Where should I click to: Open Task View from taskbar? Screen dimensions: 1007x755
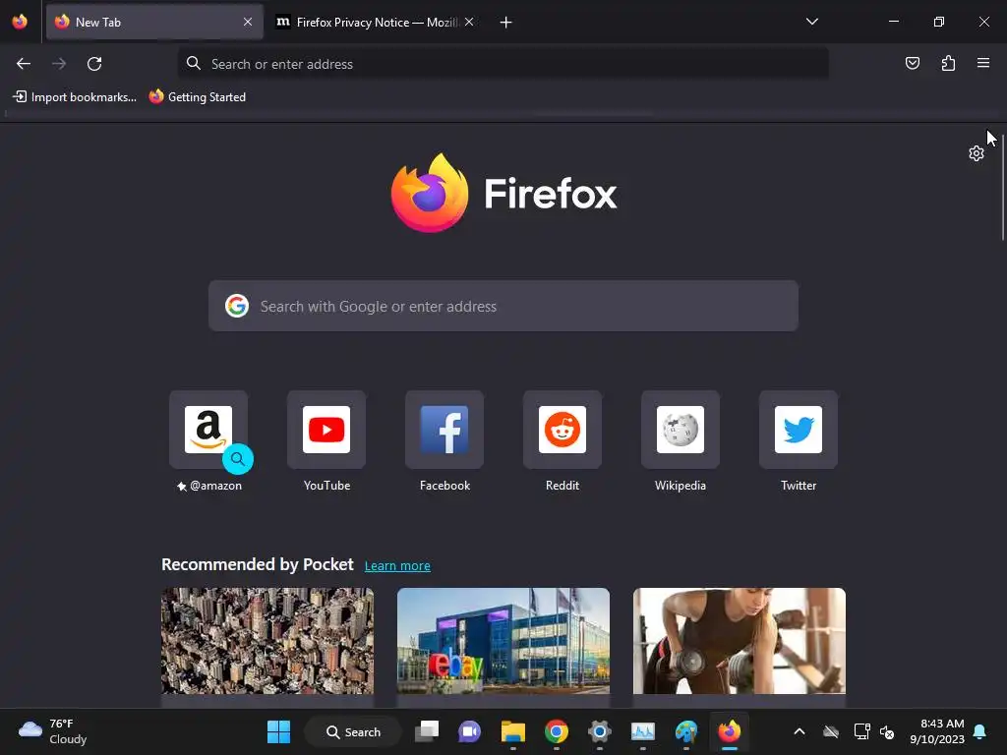coord(427,731)
